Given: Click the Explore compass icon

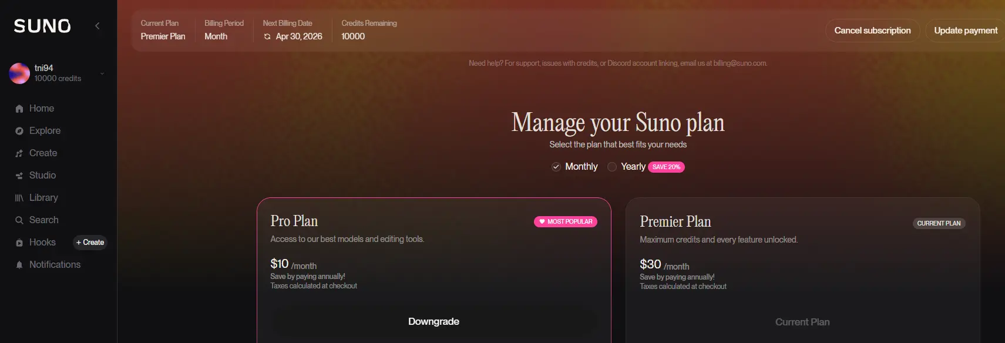Looking at the screenshot, I should point(19,131).
